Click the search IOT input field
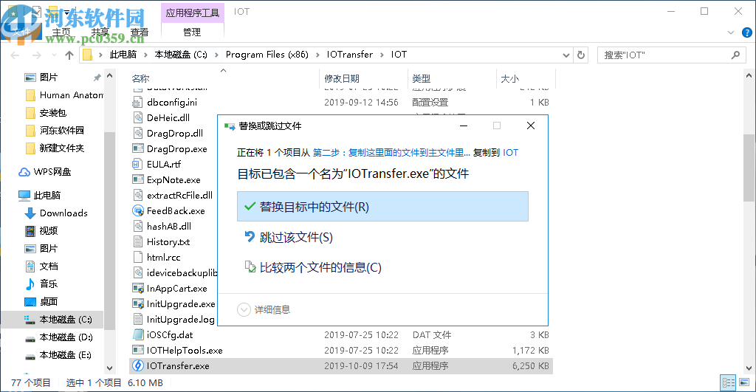 pyautogui.click(x=664, y=55)
